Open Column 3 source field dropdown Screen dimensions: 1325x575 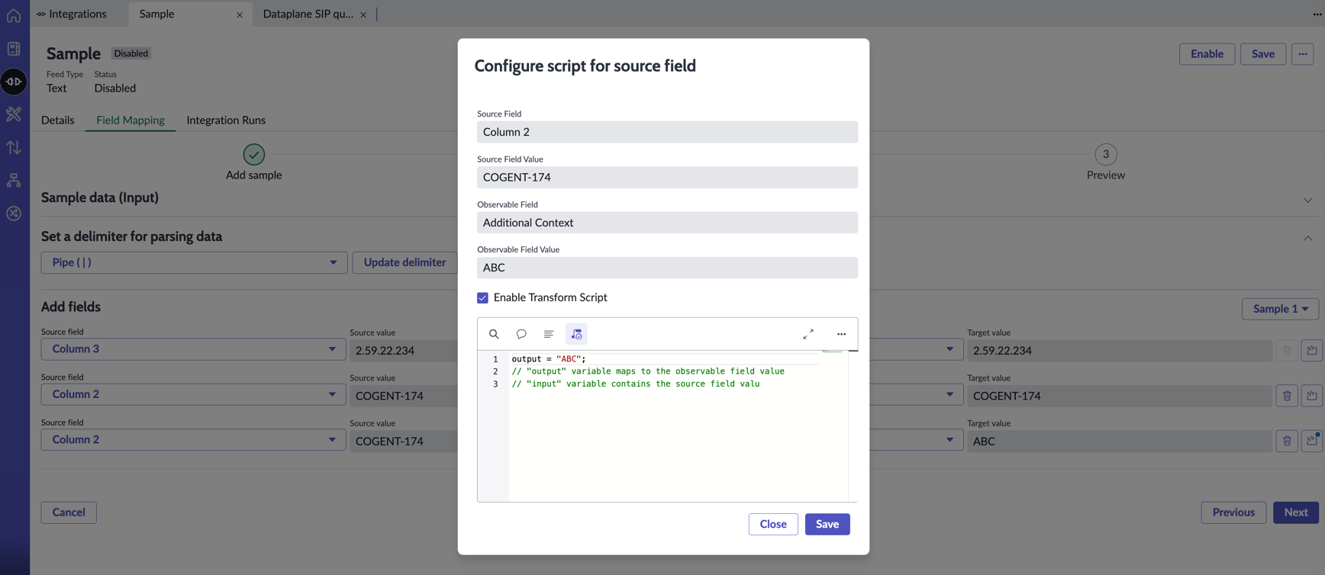(193, 349)
